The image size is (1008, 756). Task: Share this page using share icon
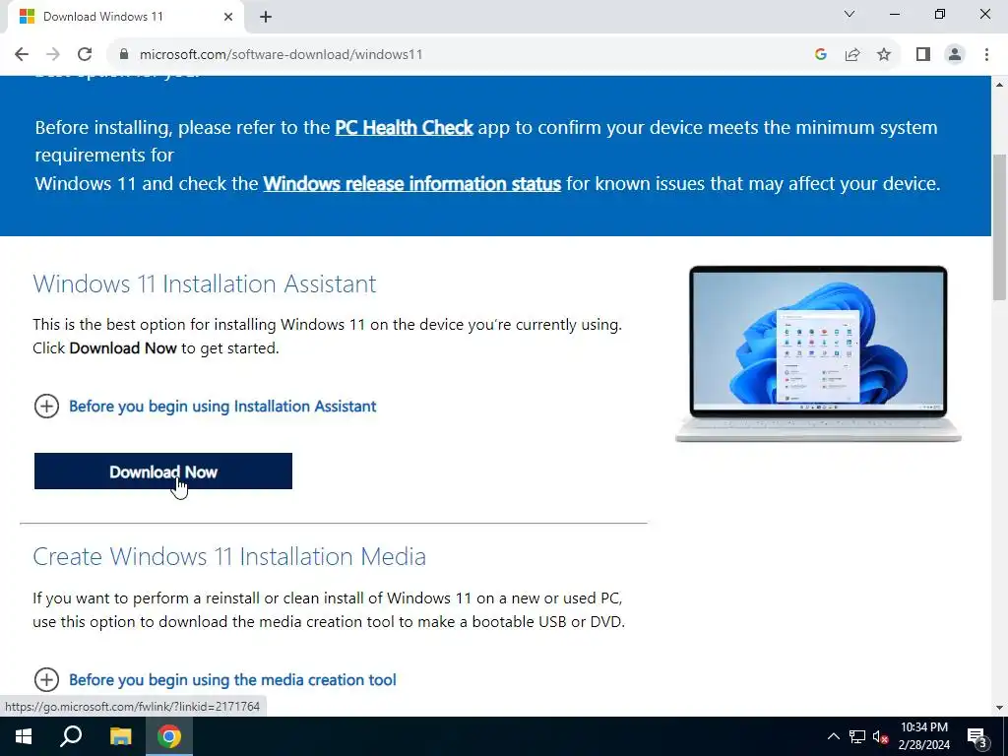click(852, 55)
